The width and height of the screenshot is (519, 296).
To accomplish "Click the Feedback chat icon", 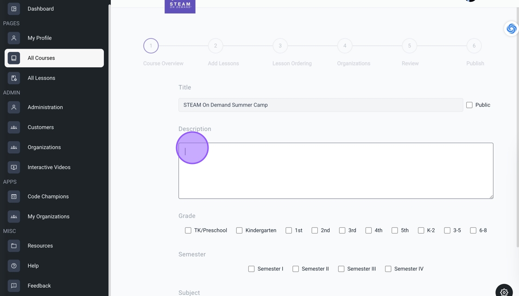I will tap(14, 285).
